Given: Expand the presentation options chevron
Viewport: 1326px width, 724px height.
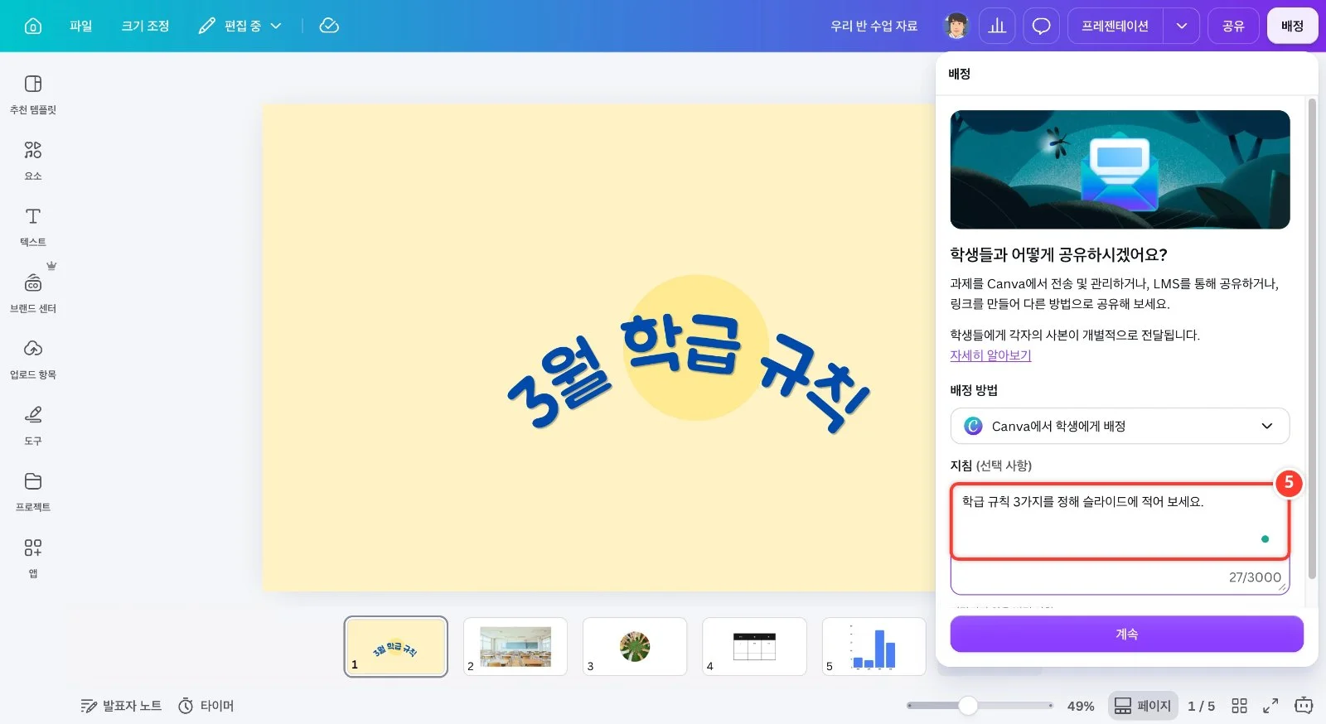Looking at the screenshot, I should pos(1182,26).
